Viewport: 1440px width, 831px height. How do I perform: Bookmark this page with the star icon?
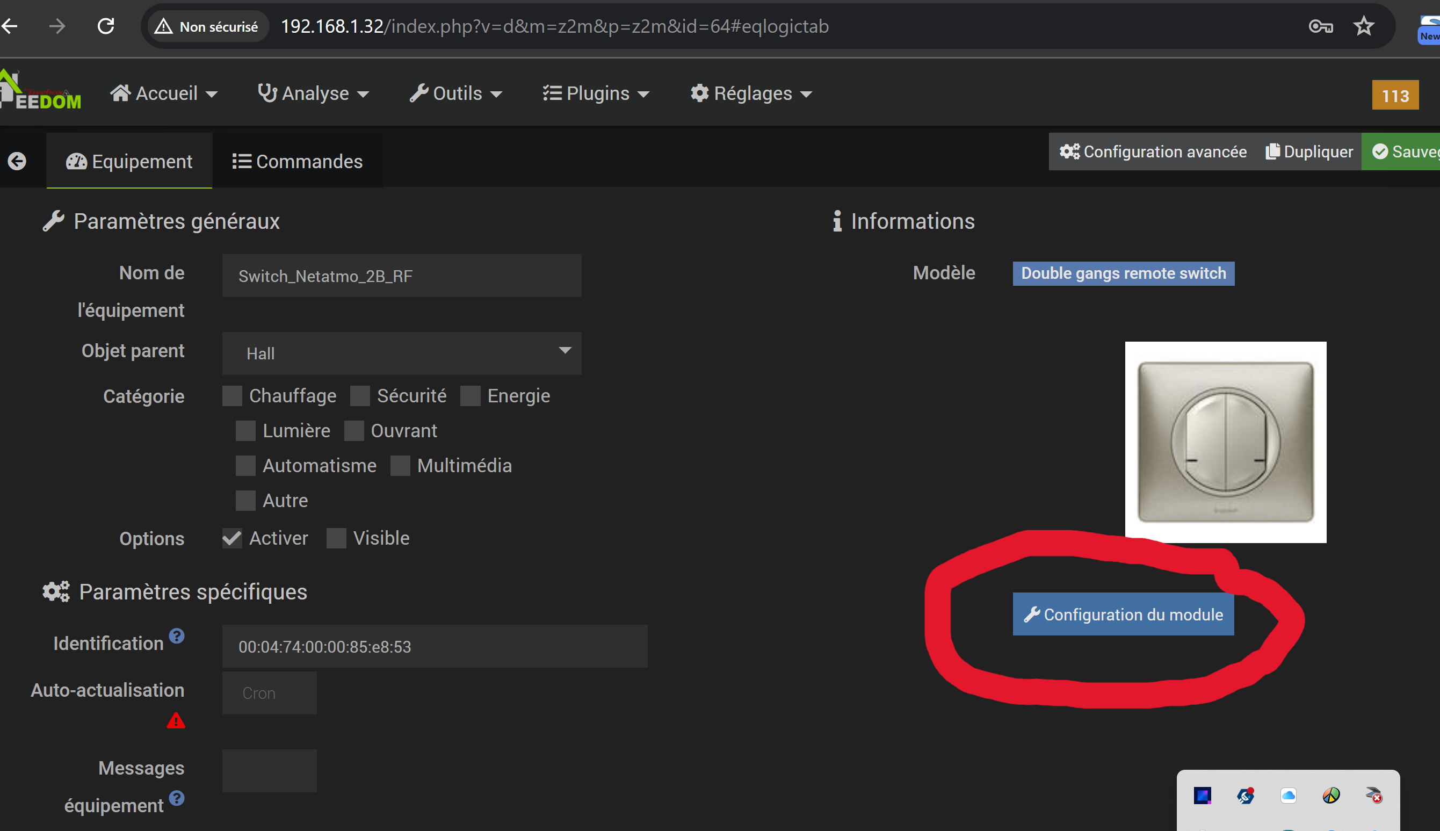[x=1364, y=26]
